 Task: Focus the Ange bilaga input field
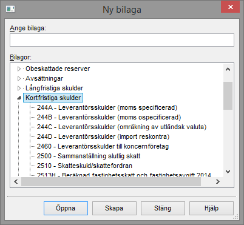click(122, 40)
